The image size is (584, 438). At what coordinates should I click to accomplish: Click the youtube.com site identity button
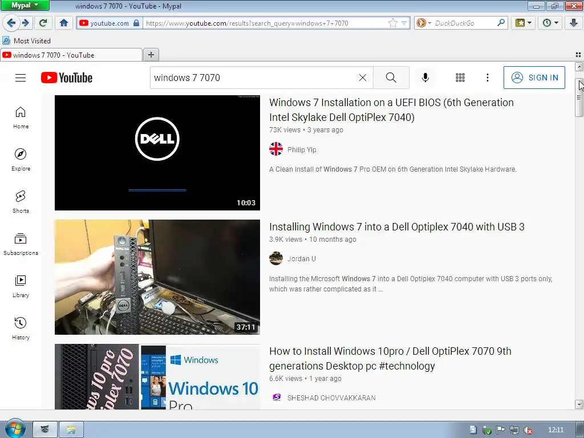(109, 23)
